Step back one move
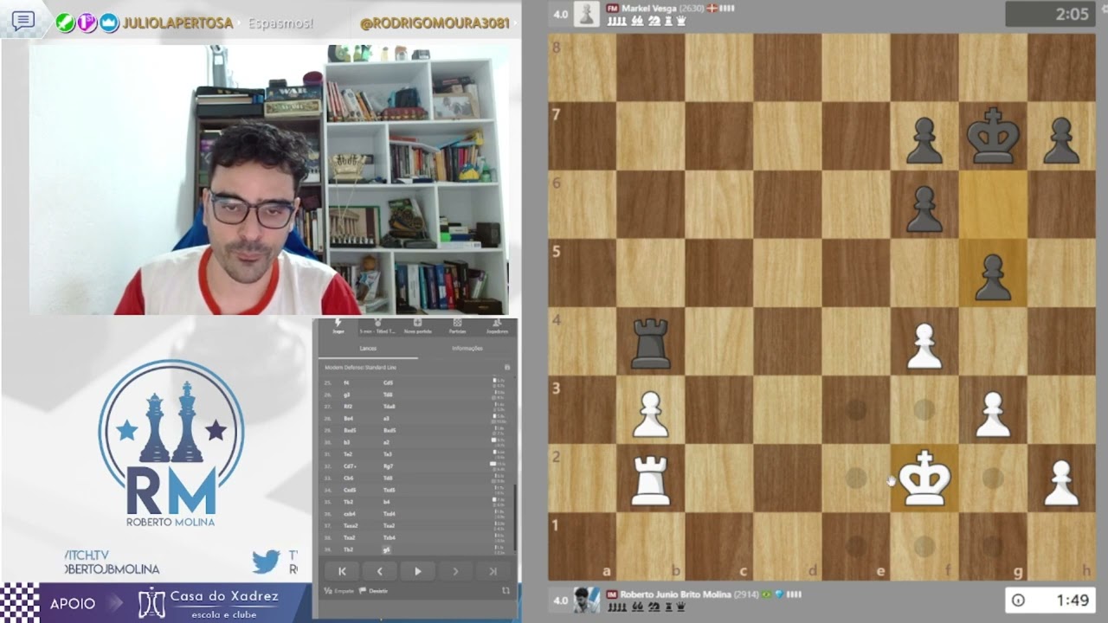This screenshot has width=1108, height=623. point(379,571)
